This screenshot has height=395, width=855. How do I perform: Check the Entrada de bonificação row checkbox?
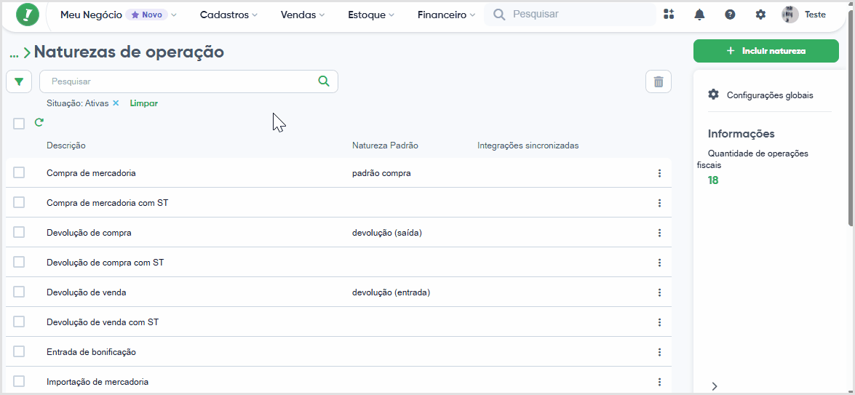click(x=19, y=351)
